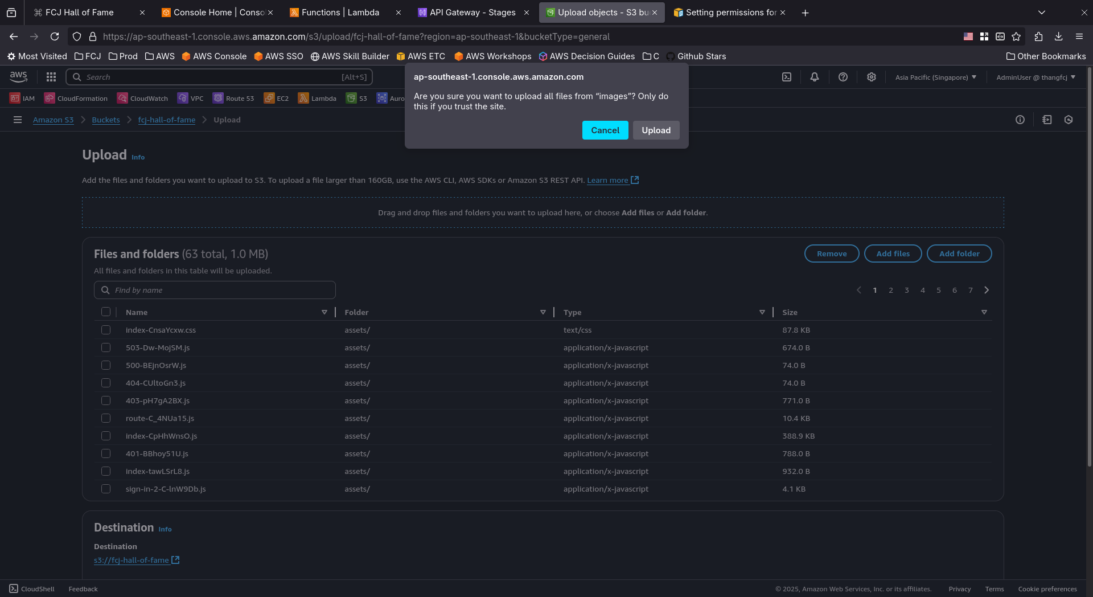Open the notifications bell
The image size is (1093, 597).
pos(815,77)
